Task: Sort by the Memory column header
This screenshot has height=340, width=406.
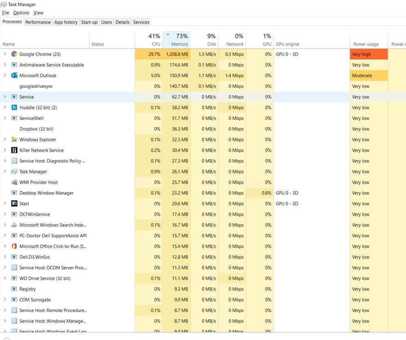Action: (176, 40)
